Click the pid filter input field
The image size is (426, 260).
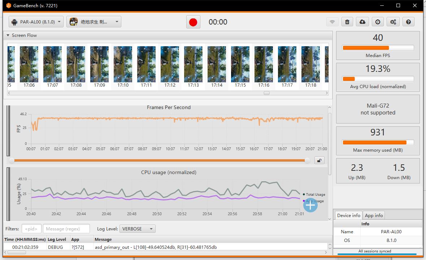[x=31, y=229]
